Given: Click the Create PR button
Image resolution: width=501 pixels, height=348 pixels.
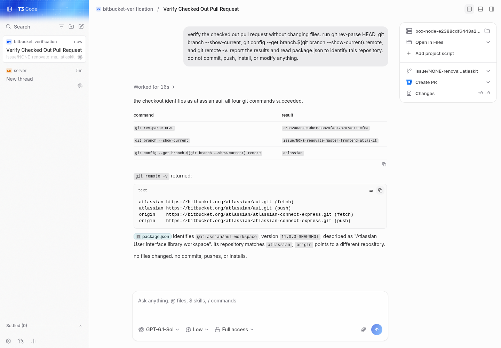Looking at the screenshot, I should point(426,82).
